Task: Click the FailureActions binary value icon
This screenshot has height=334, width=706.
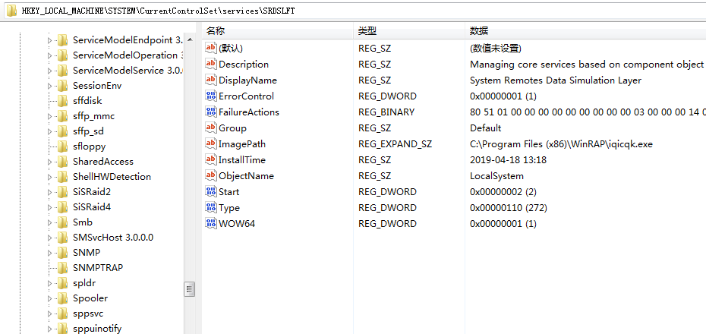Action: pyautogui.click(x=211, y=112)
